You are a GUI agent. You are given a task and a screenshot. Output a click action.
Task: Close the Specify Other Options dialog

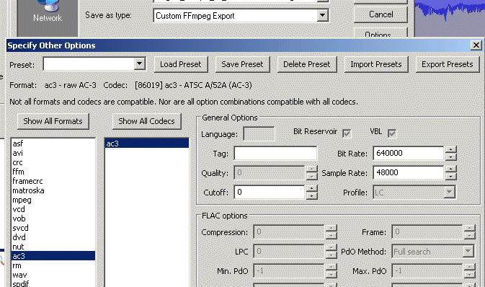[476, 45]
